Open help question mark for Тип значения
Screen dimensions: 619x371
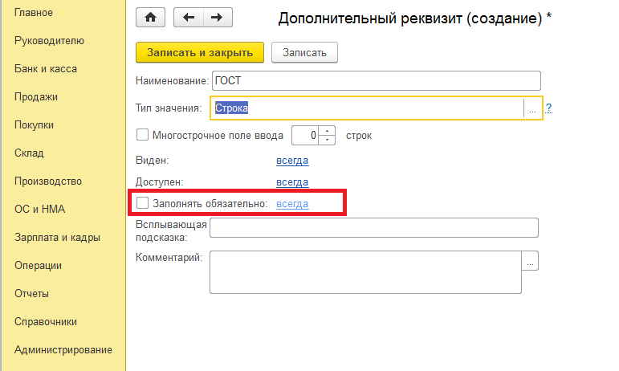(549, 108)
